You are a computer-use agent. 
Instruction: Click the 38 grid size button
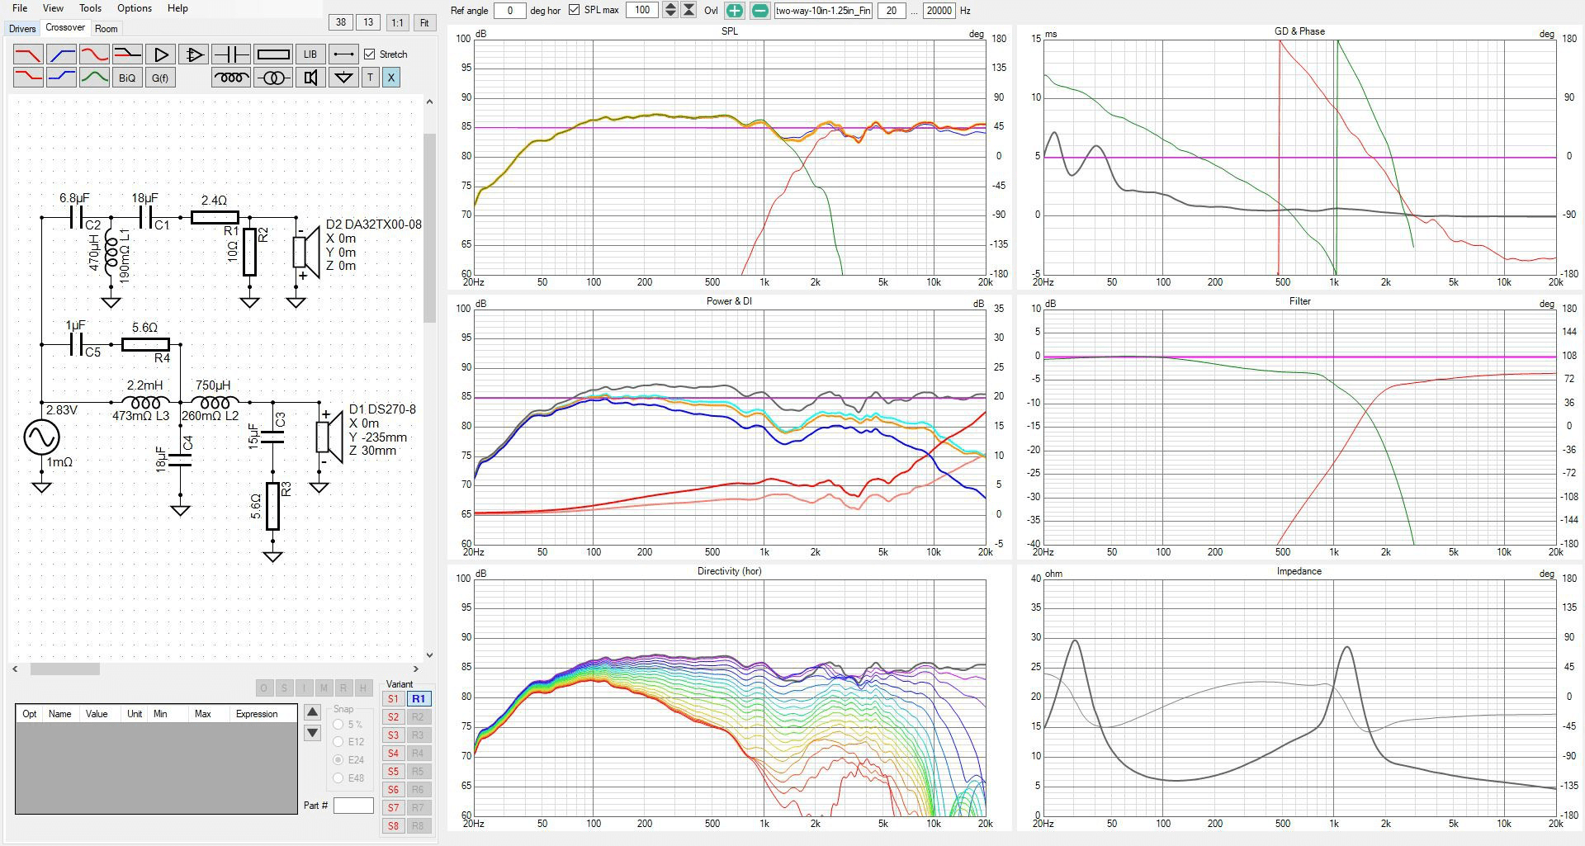(x=341, y=23)
